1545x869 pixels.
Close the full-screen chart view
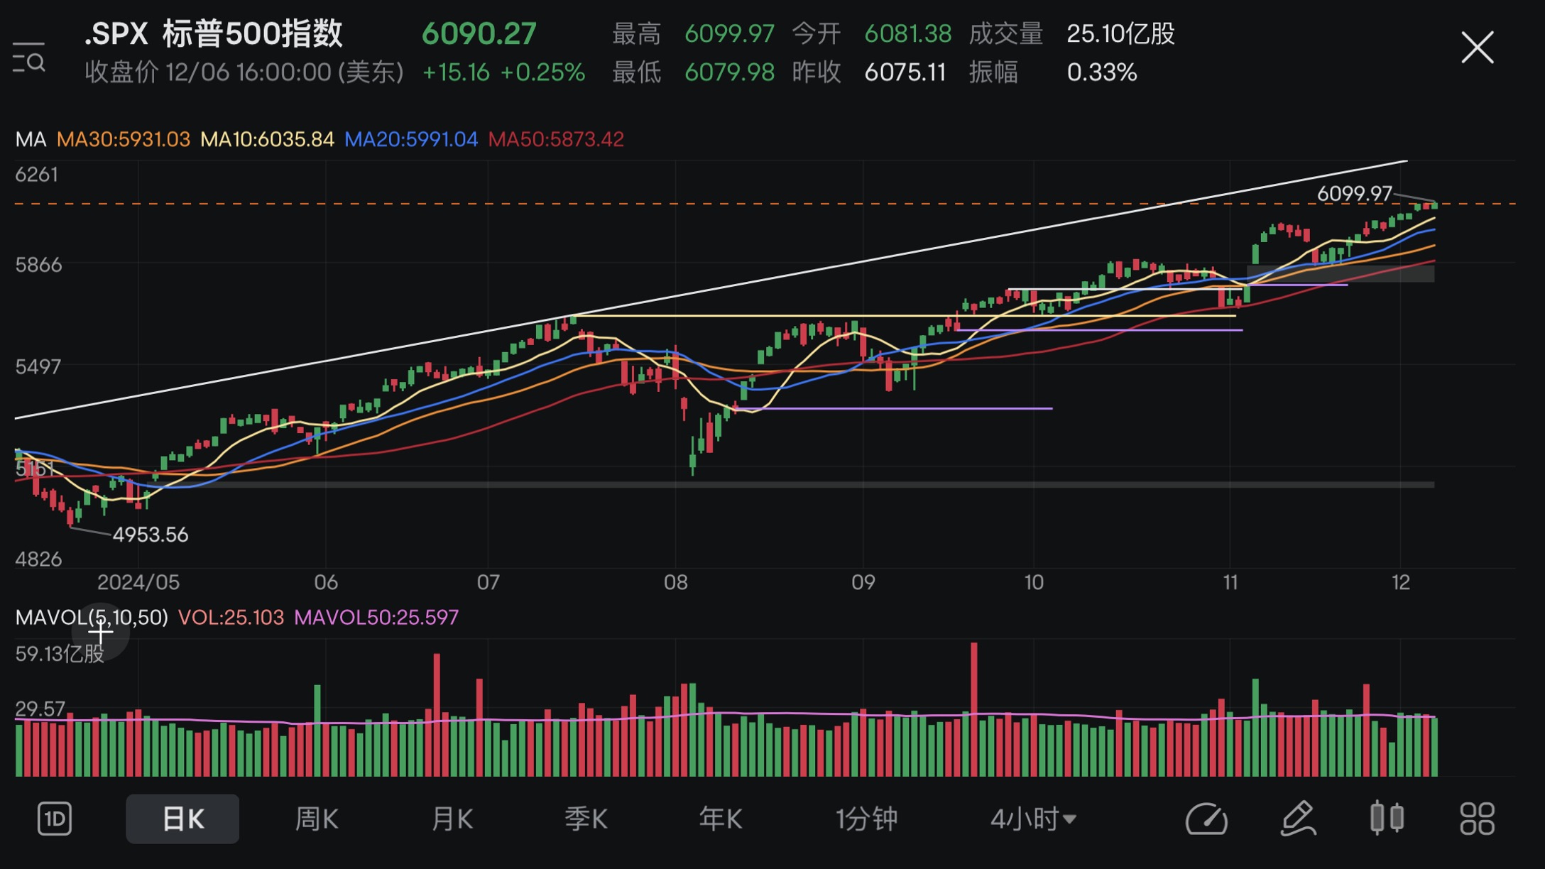[x=1477, y=48]
